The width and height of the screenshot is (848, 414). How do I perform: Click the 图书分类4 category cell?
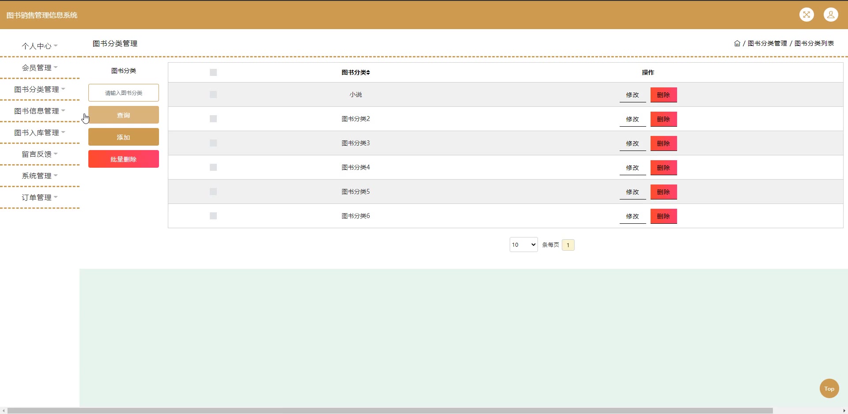tap(356, 167)
